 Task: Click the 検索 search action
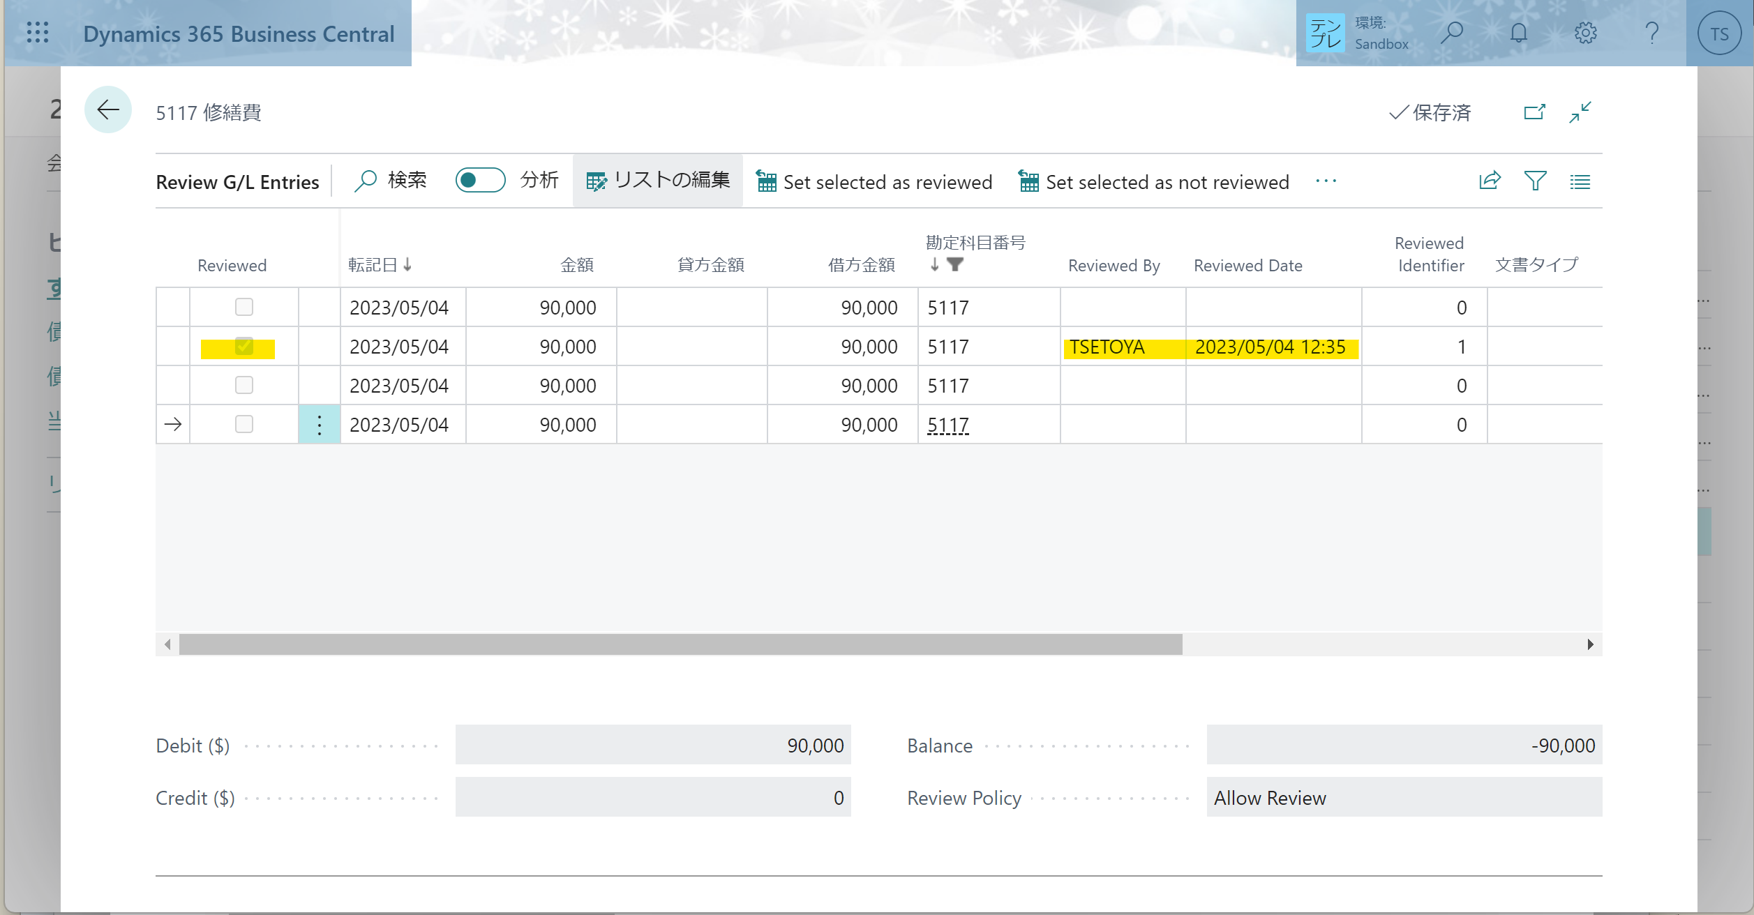pyautogui.click(x=391, y=181)
